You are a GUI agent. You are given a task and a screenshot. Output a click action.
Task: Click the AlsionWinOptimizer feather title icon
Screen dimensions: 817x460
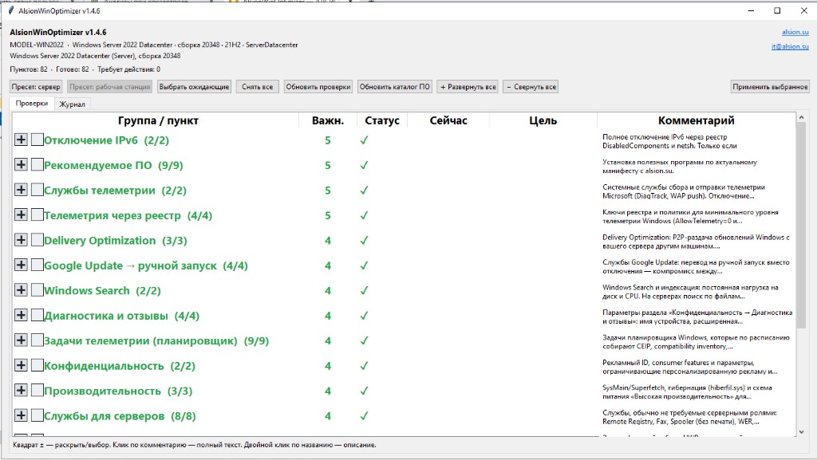10,10
